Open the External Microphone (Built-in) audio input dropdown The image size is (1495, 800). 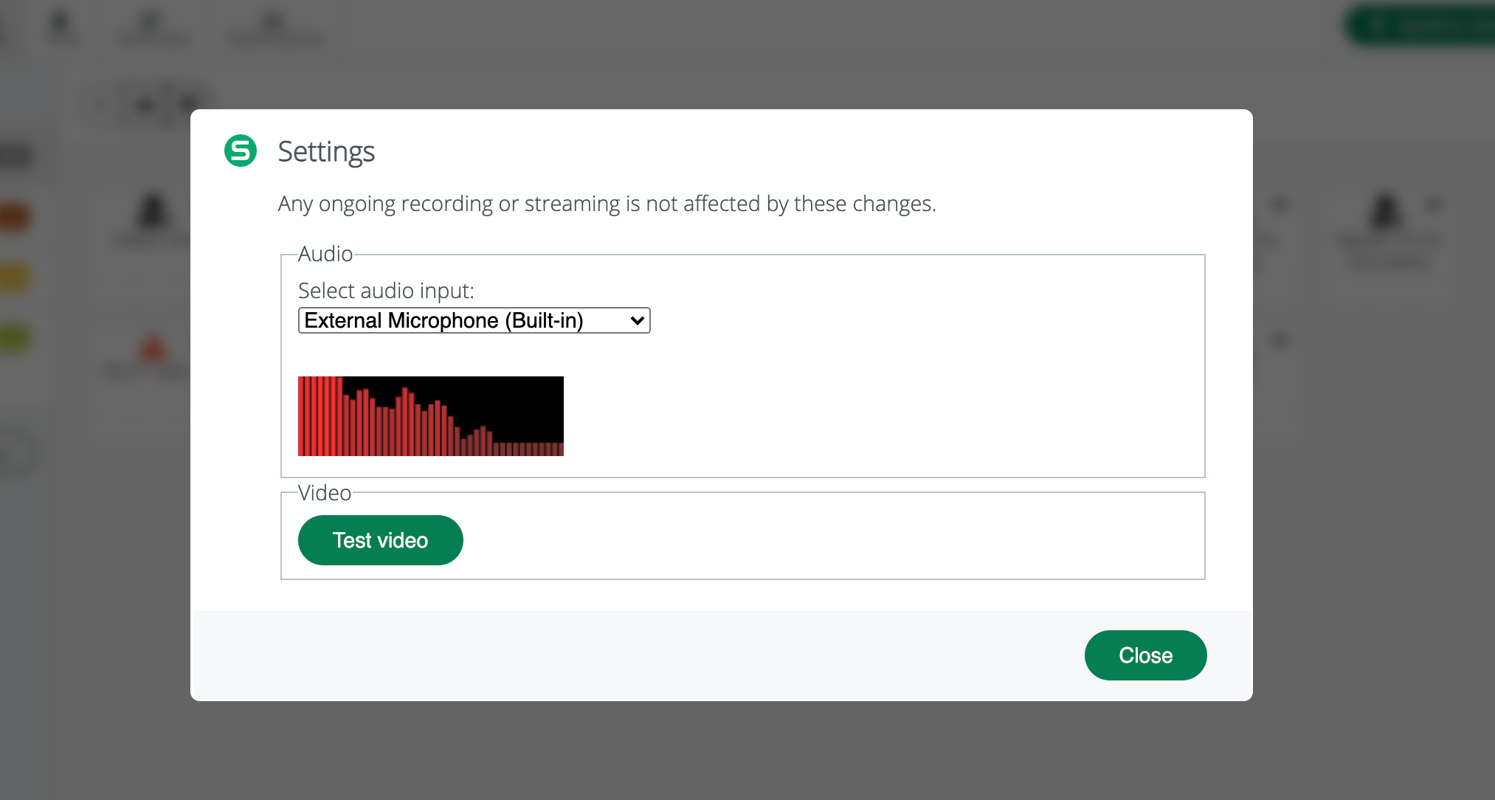coord(474,320)
